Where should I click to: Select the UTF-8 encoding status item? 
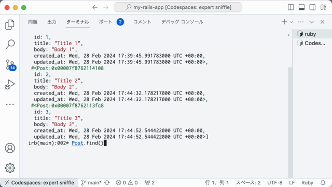pyautogui.click(x=274, y=182)
